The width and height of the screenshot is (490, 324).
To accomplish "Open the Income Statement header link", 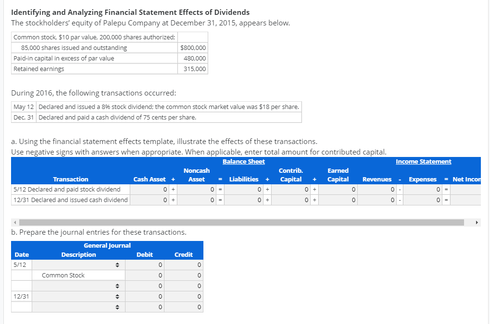I will point(423,161).
